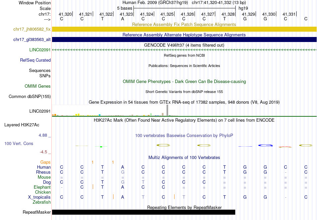Screen dimensions: 317x220
Task: Click Short Genetic Variants from dbSNP title
Action: pos(184,92)
